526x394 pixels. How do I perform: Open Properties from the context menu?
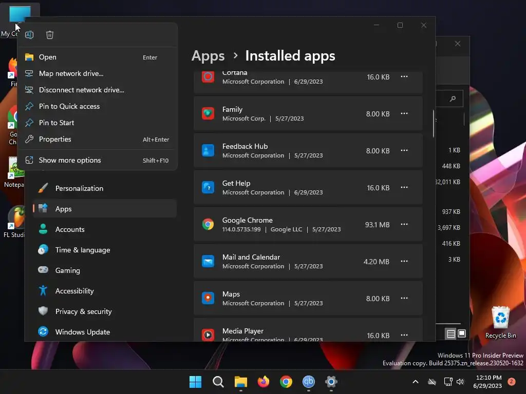[97, 140]
